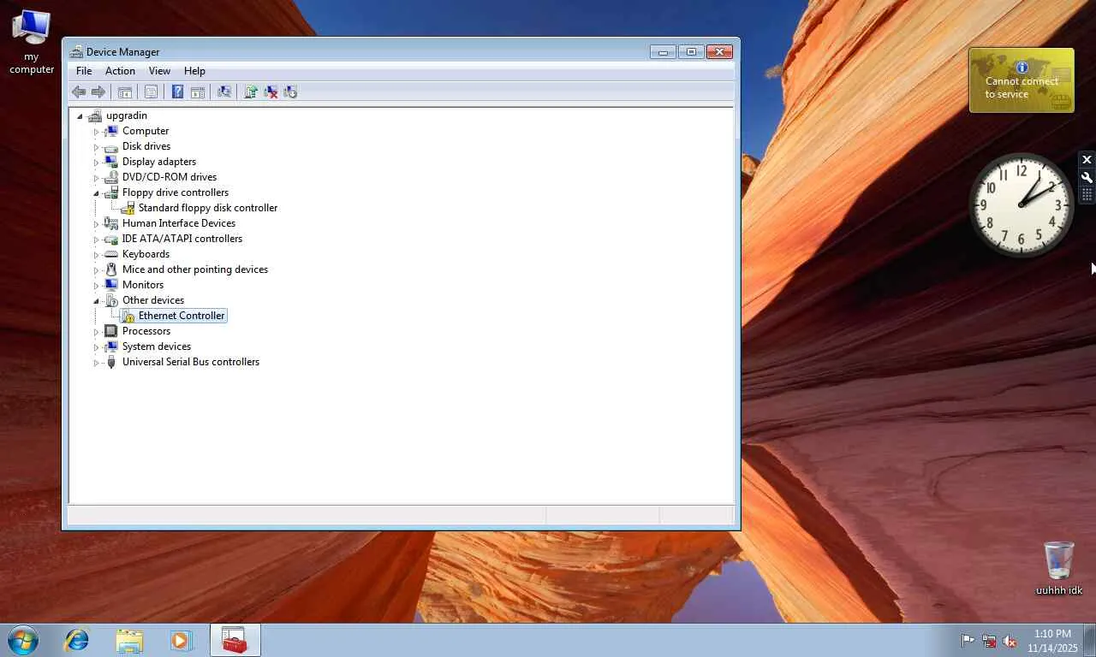This screenshot has width=1096, height=657.
Task: Click the Ethernet Controller warning icon
Action: click(x=128, y=316)
